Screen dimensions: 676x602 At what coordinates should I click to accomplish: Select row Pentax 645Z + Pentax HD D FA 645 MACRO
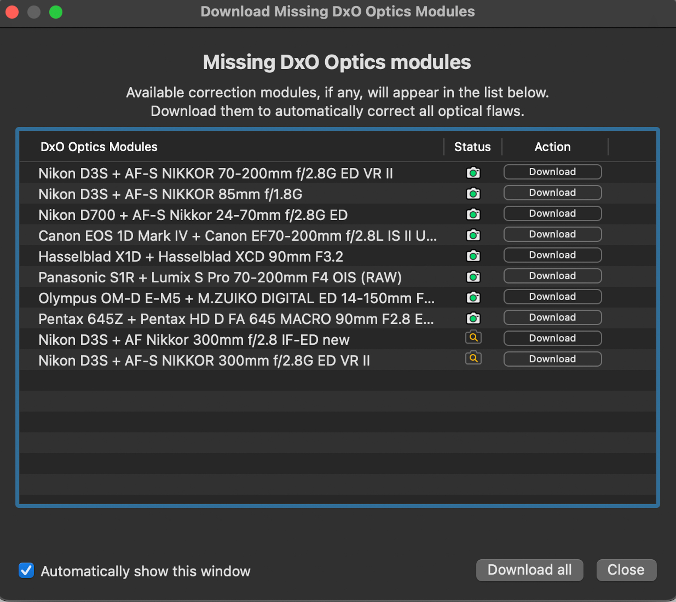click(338, 318)
